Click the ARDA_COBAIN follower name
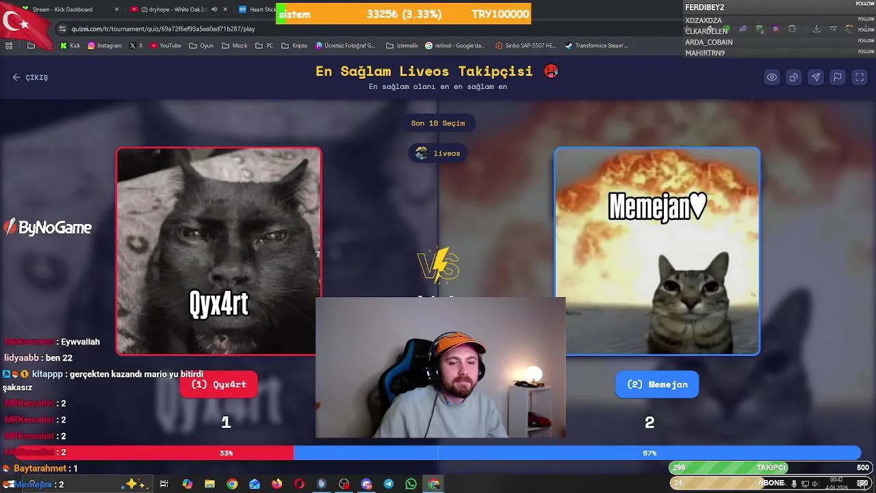The height and width of the screenshot is (493, 876). (709, 42)
